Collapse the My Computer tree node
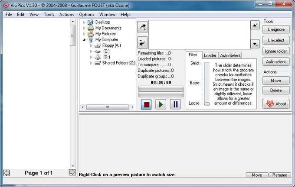 (84, 40)
